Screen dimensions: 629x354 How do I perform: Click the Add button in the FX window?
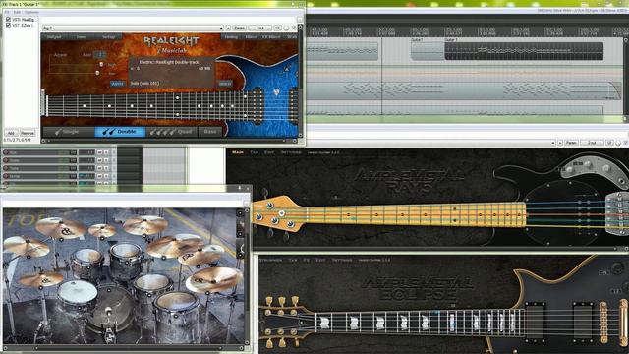[x=11, y=133]
